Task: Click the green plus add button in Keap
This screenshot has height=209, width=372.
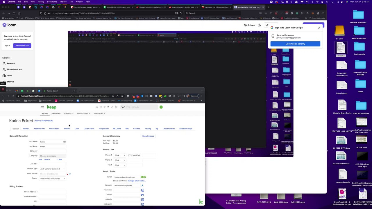Action: click(x=161, y=107)
